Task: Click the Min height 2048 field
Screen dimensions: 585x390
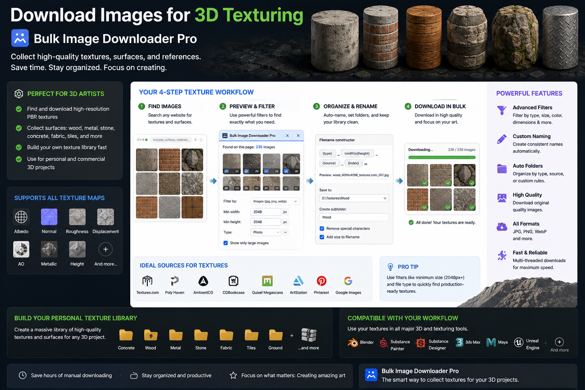Action: (x=266, y=222)
